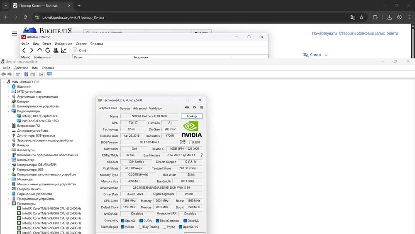The height and width of the screenshot is (234, 415).
Task: Open Chrome extensions puzzle icon
Action: click(x=375, y=17)
